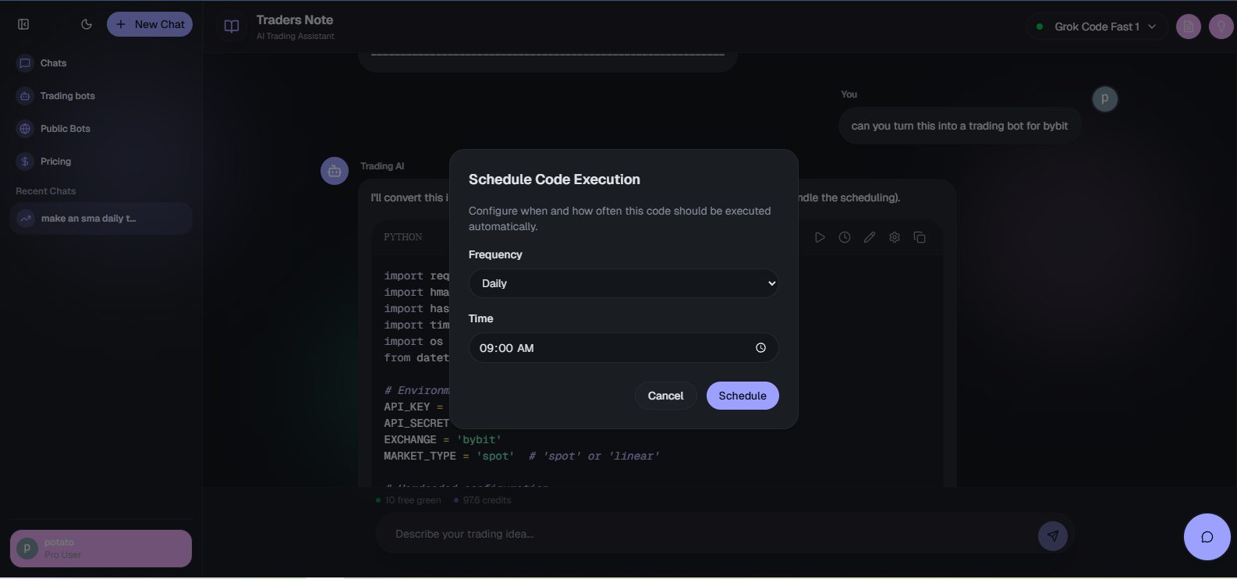
Task: Open the potato Pro User profile
Action: pyautogui.click(x=101, y=549)
